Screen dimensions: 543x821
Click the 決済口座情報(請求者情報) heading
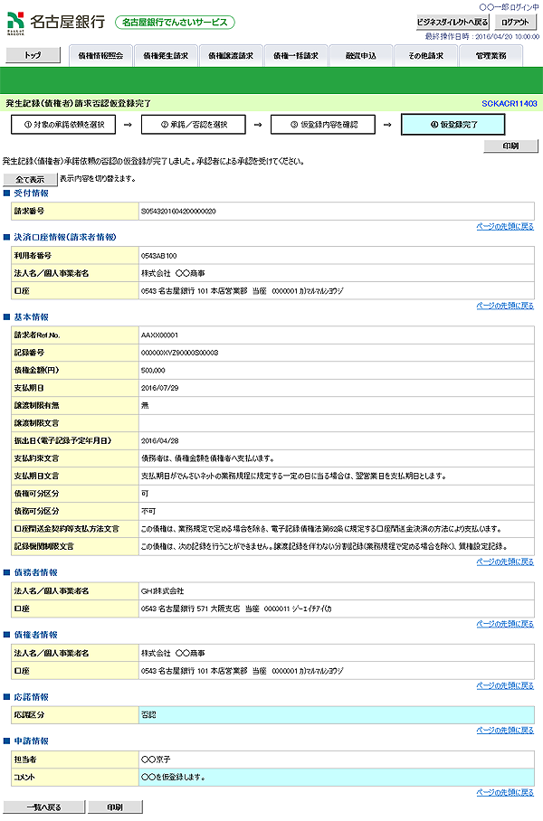(65, 237)
